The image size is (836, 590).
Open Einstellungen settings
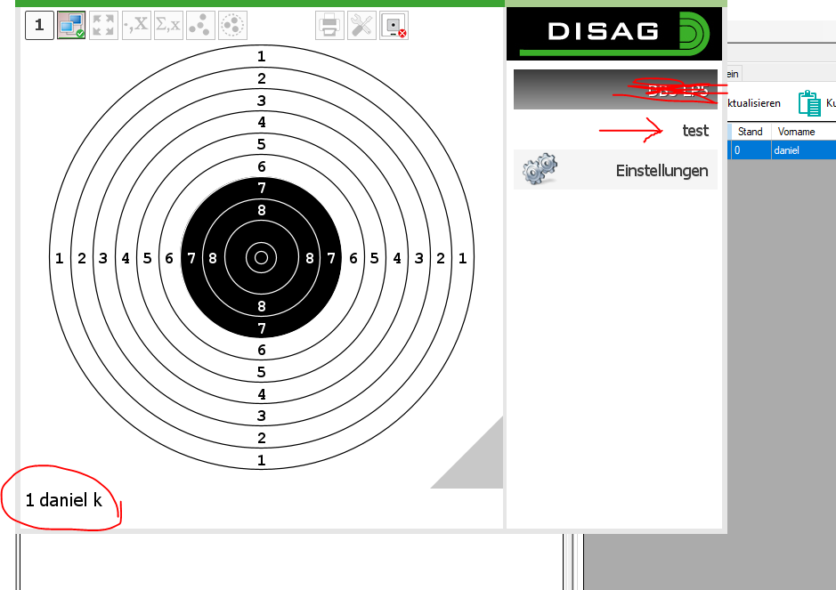(661, 170)
